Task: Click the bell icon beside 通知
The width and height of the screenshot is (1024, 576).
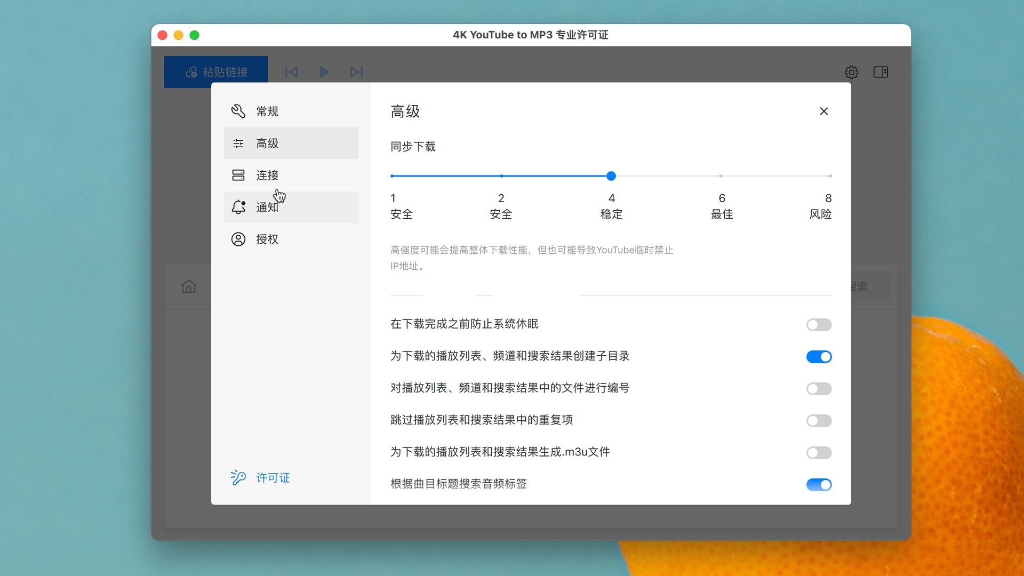Action: [x=238, y=207]
